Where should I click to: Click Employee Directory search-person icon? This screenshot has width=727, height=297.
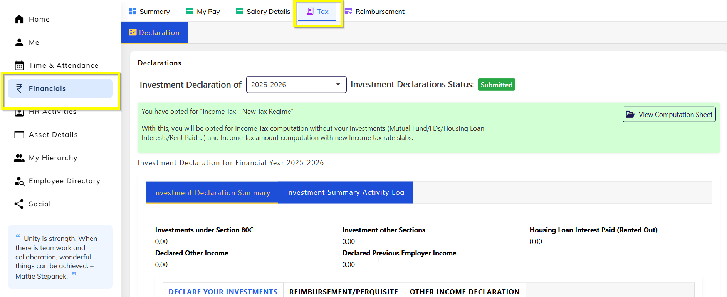[x=19, y=181]
